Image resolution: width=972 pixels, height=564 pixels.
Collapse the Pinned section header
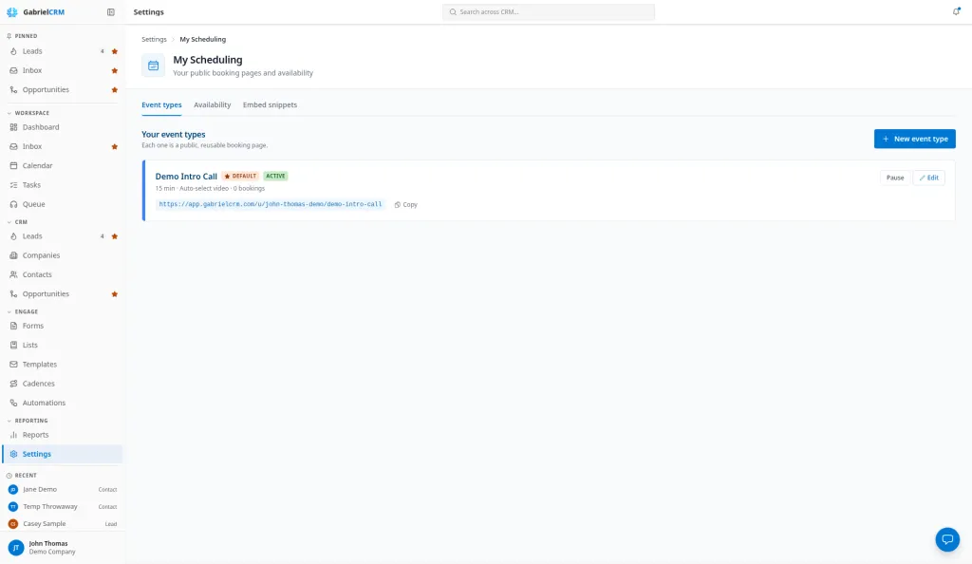(22, 36)
